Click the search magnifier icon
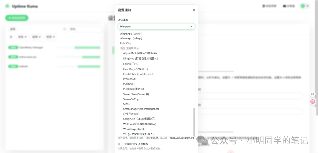Image resolution: width=318 pixels, height=153 pixels. click(x=65, y=29)
